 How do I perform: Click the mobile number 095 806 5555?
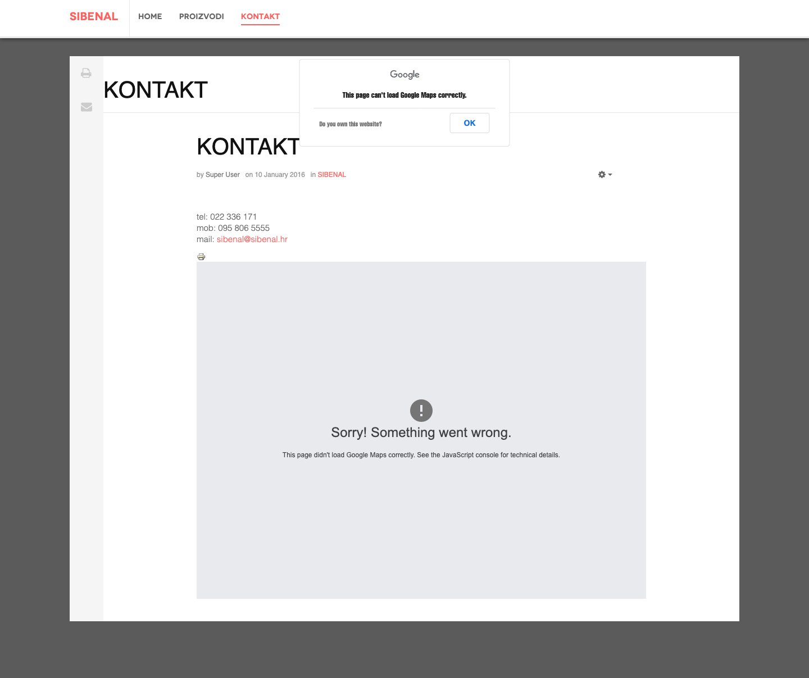click(244, 228)
